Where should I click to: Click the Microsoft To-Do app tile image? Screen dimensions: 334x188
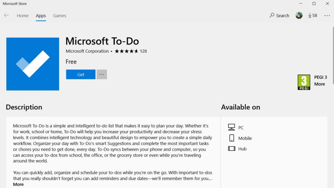(33, 64)
